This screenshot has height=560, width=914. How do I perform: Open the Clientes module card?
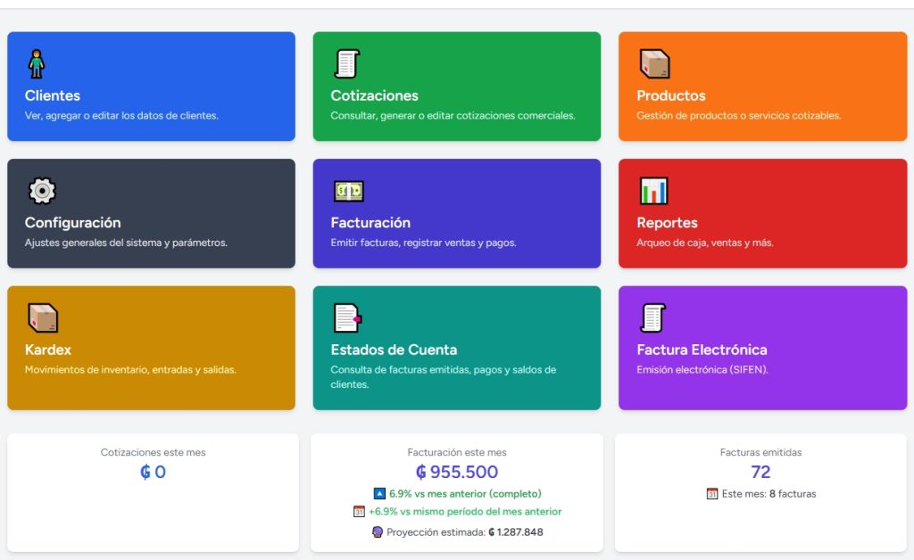pos(151,86)
